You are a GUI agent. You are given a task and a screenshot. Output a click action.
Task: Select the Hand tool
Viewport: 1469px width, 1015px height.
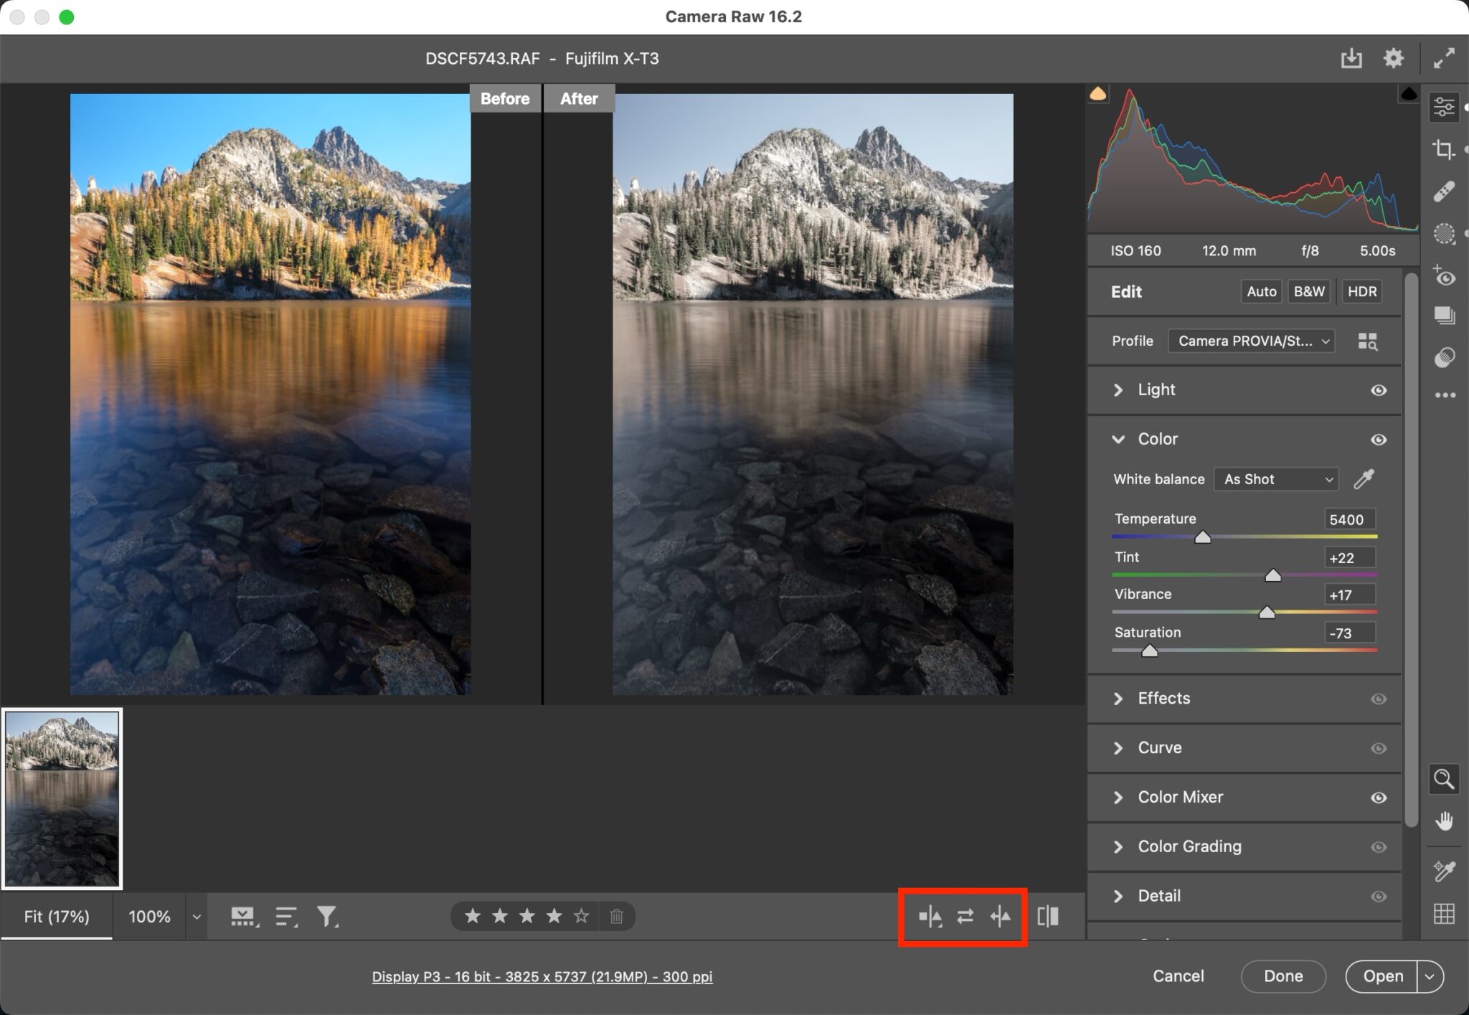pos(1444,821)
